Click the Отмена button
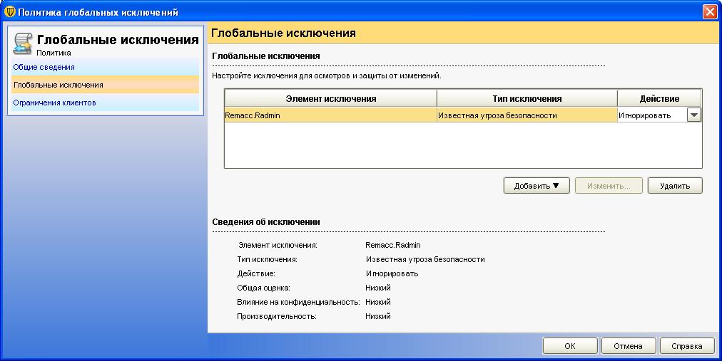 click(628, 346)
